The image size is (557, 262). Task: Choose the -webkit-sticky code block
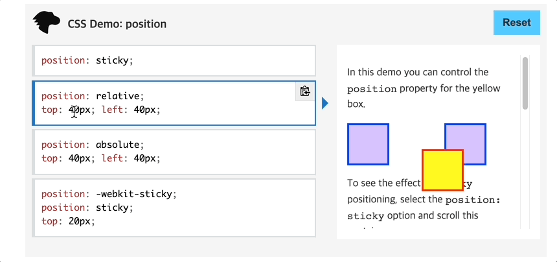(174, 208)
